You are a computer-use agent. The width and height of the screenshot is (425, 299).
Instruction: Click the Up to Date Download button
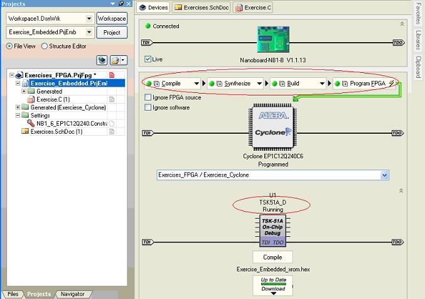coord(273,285)
